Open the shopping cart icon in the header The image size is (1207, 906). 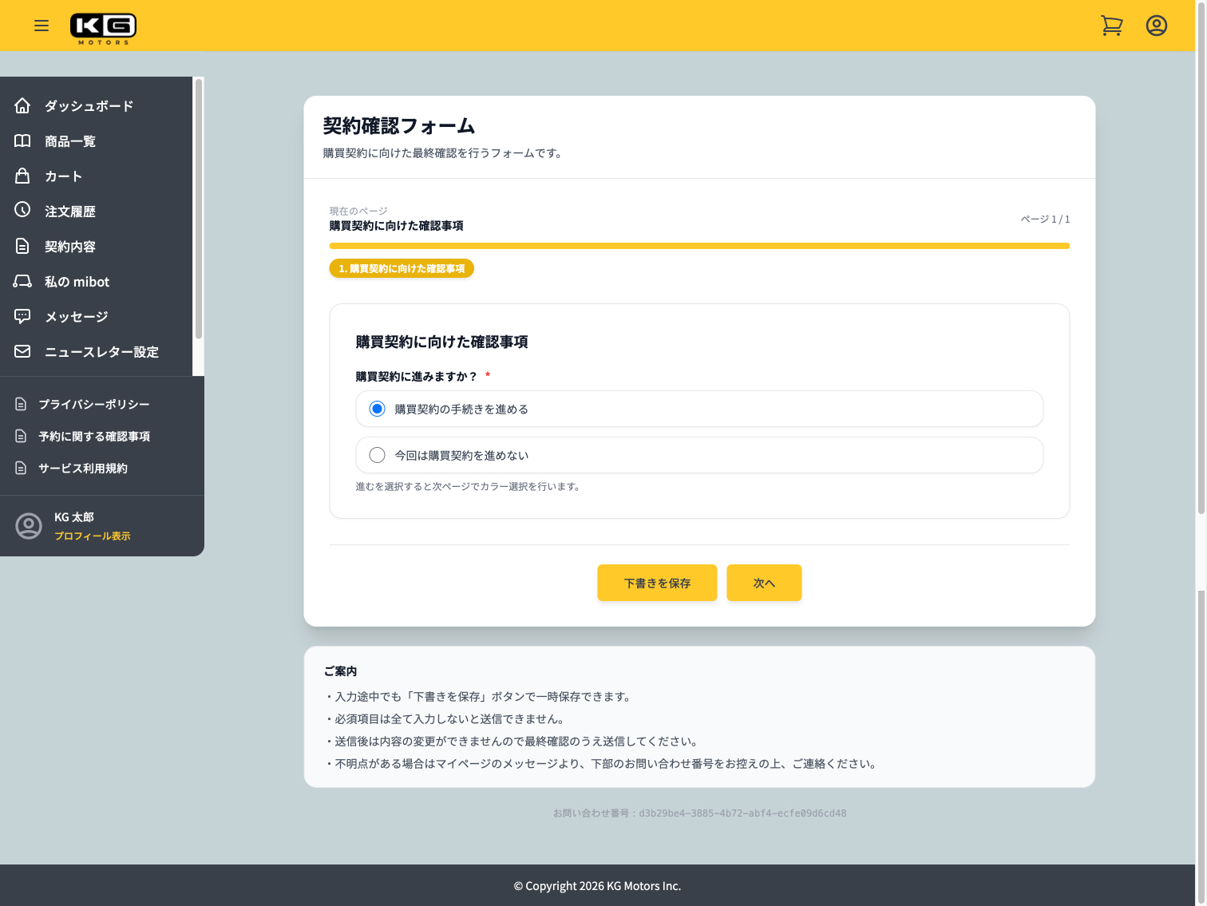click(1112, 25)
